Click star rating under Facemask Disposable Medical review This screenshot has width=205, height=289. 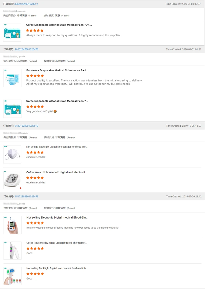point(35,76)
